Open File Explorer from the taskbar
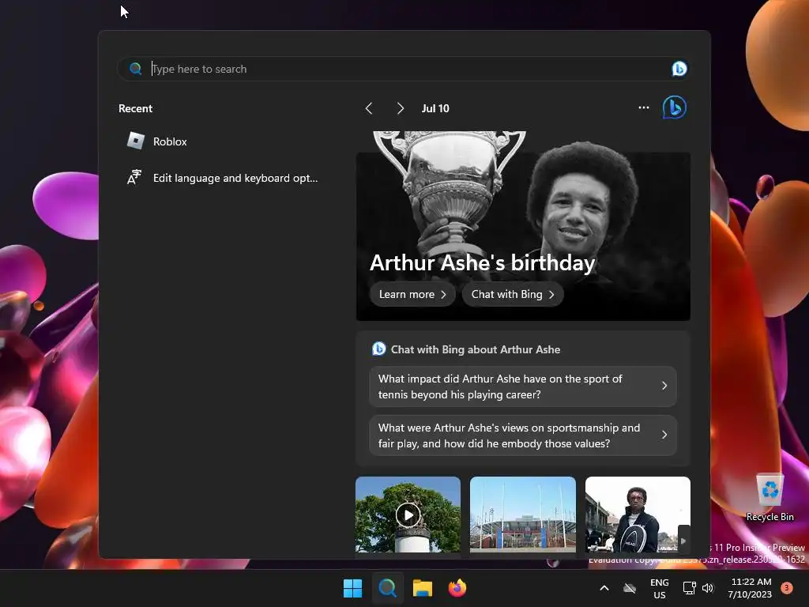Image resolution: width=809 pixels, height=607 pixels. point(422,588)
